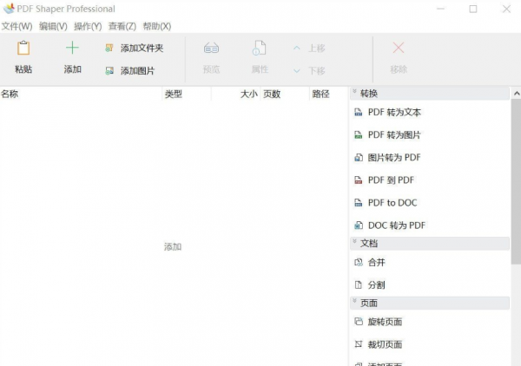Click the PDF Shaper app logo icon
521x366 pixels.
tap(9, 9)
